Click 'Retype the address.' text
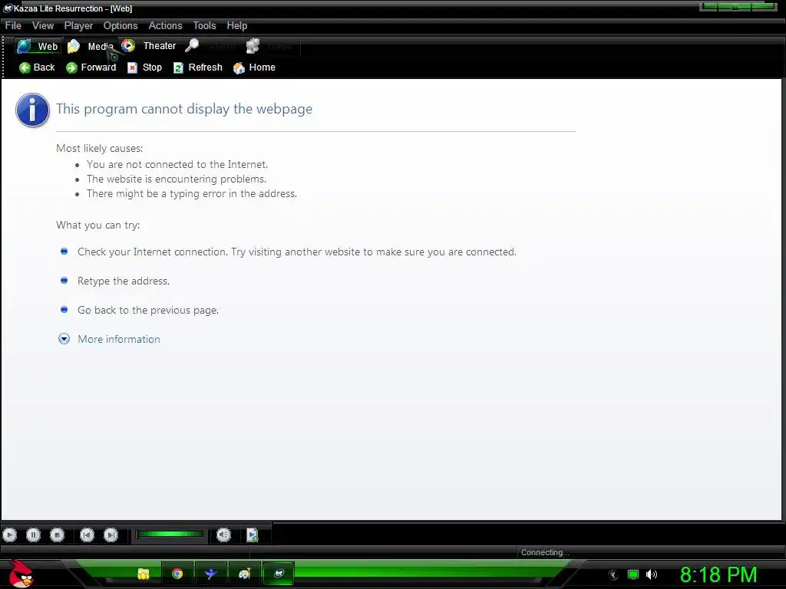 (124, 281)
